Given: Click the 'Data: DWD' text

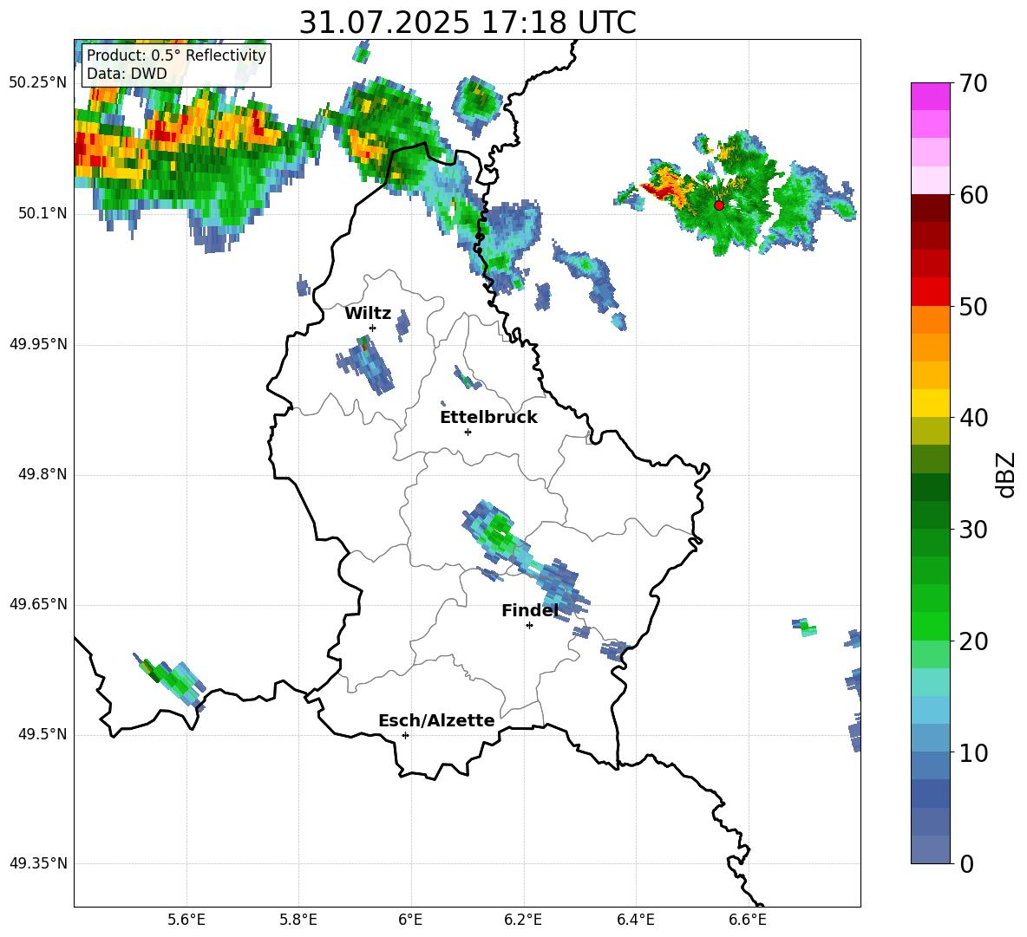Looking at the screenshot, I should click(x=127, y=74).
